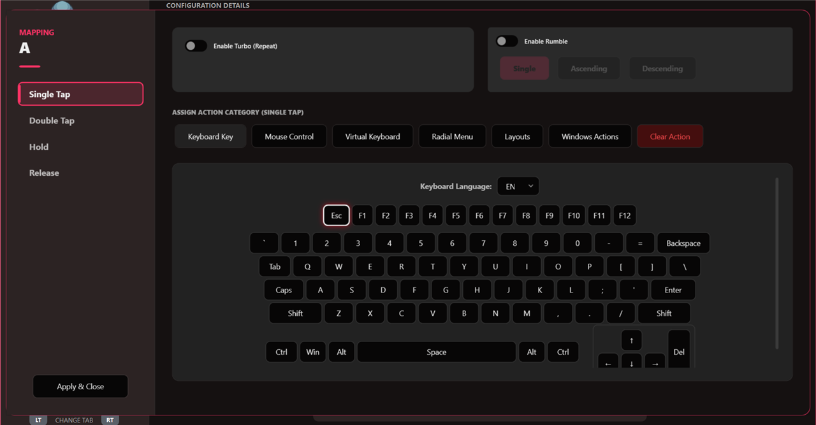
Task: Choose Radial Menu action category
Action: (x=453, y=136)
